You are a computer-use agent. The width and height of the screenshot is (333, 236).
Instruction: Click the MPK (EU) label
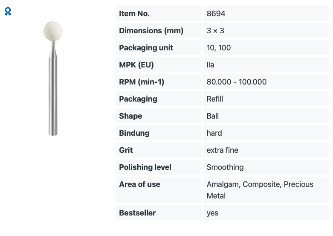tap(136, 64)
